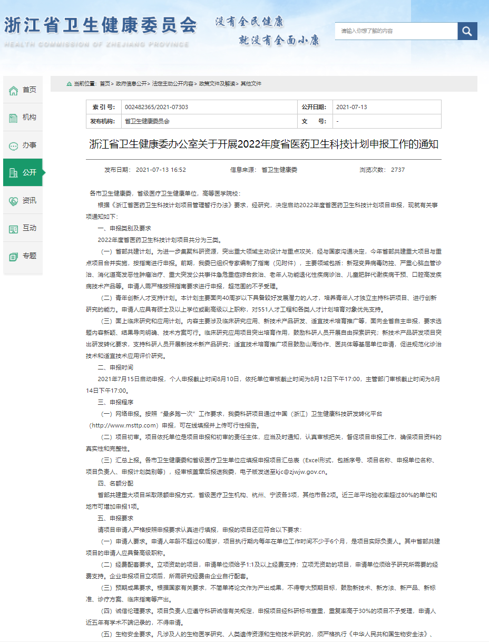Select the 办事 speech-bubble sidebar icon
The height and width of the screenshot is (642, 489).
coord(14,146)
